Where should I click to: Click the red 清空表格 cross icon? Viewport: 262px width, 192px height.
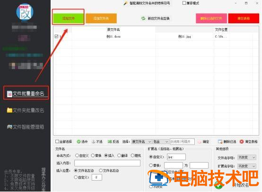pos(242,142)
